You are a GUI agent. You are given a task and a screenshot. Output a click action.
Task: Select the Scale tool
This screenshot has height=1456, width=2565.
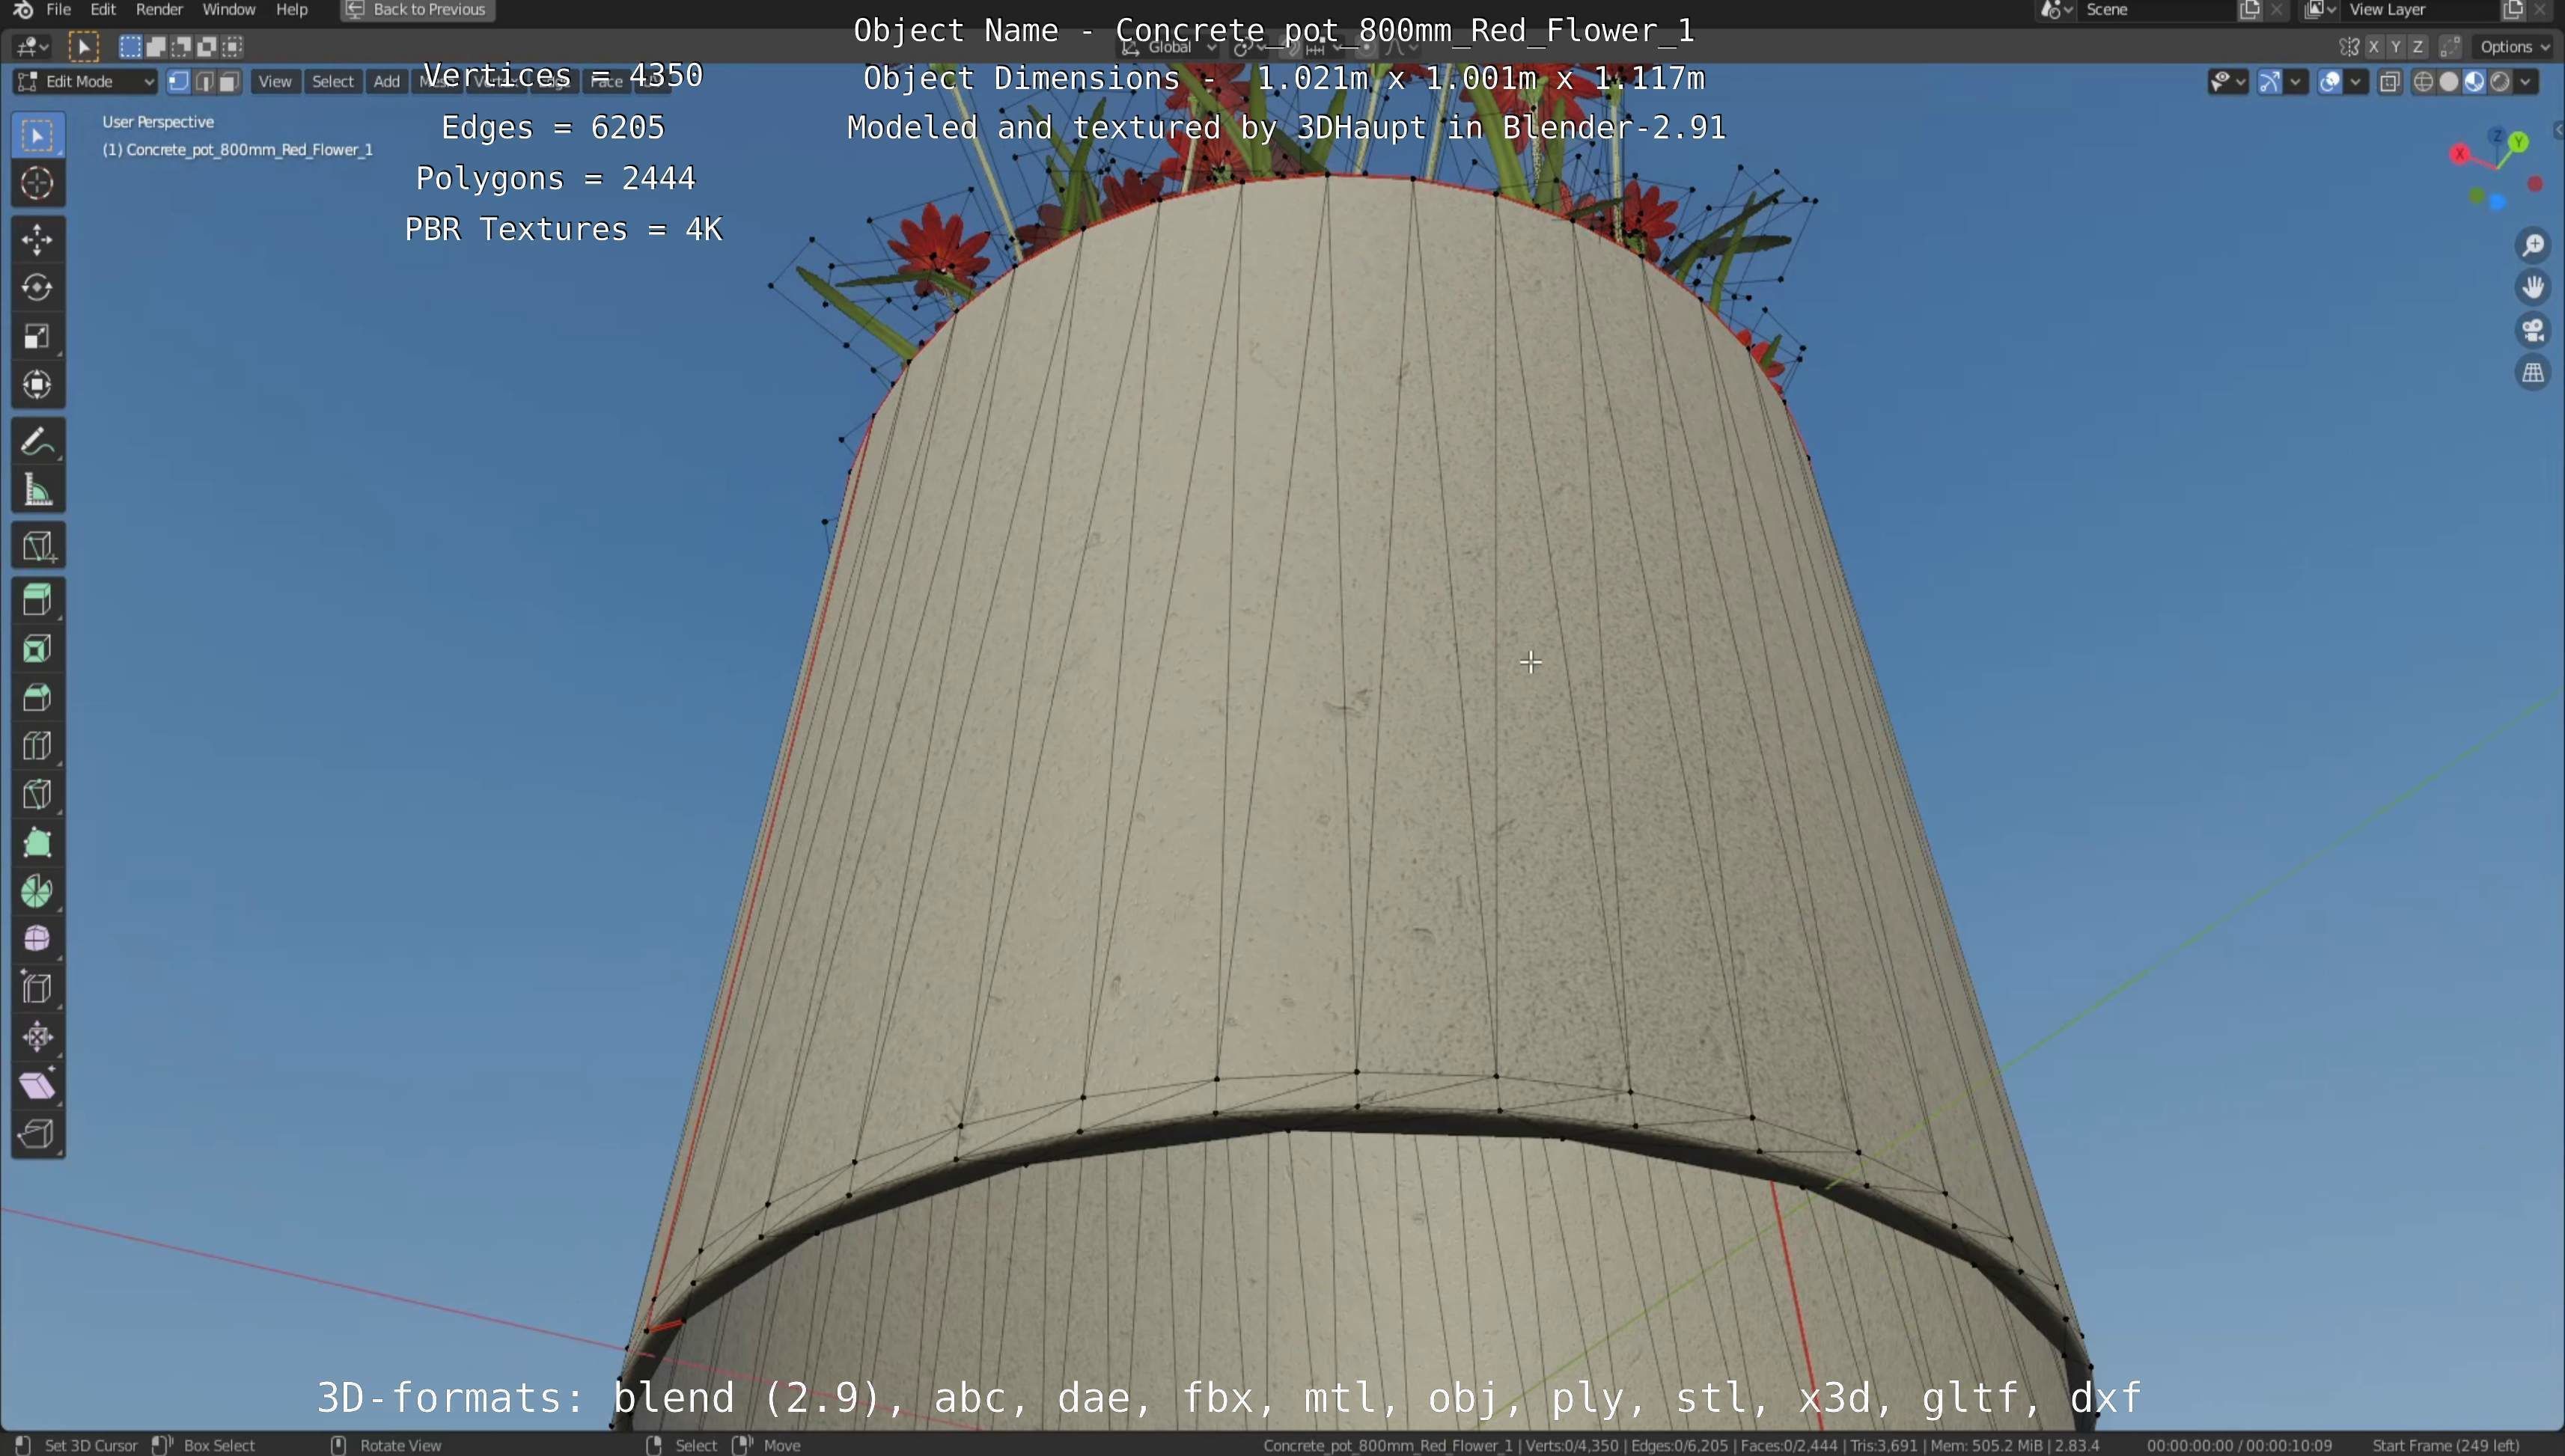click(x=38, y=336)
